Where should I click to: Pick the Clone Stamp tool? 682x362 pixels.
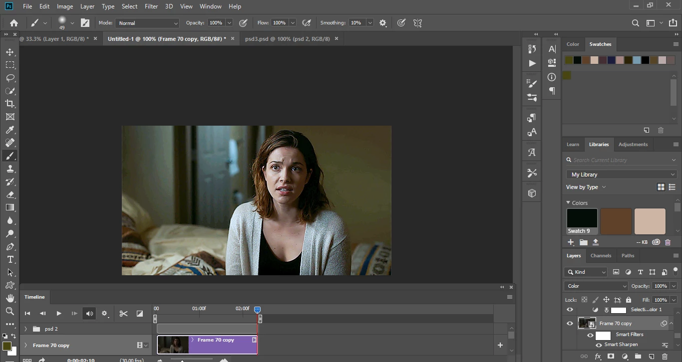pos(10,169)
